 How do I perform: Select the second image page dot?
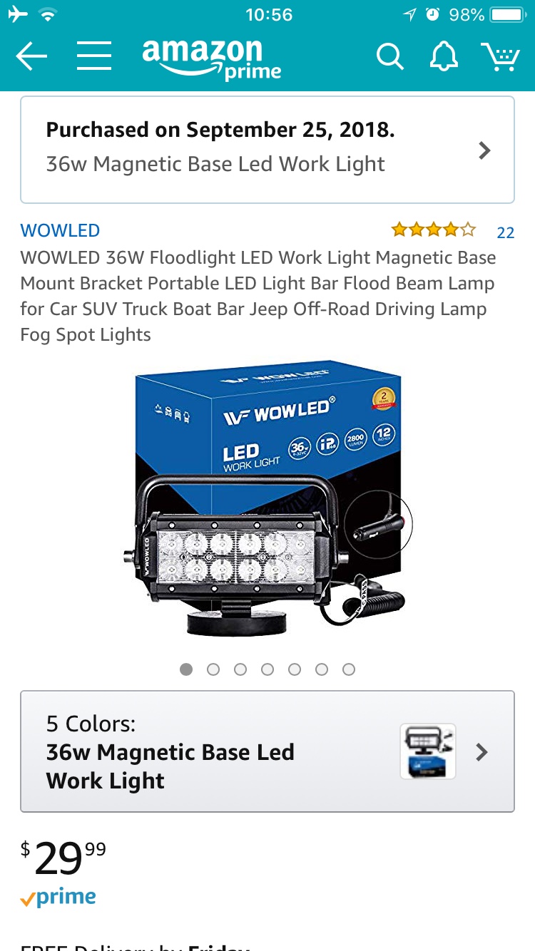(x=213, y=669)
